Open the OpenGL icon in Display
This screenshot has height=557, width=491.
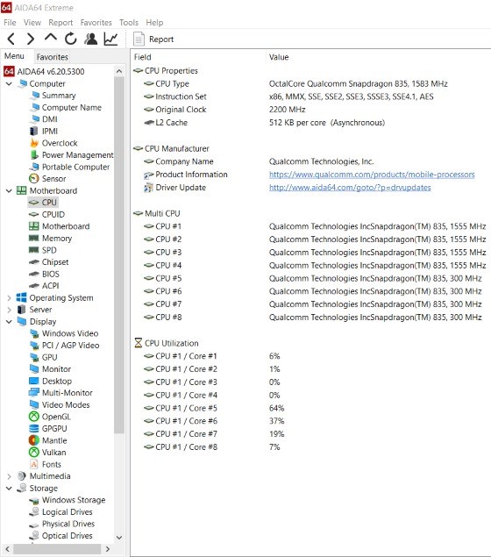(x=33, y=417)
